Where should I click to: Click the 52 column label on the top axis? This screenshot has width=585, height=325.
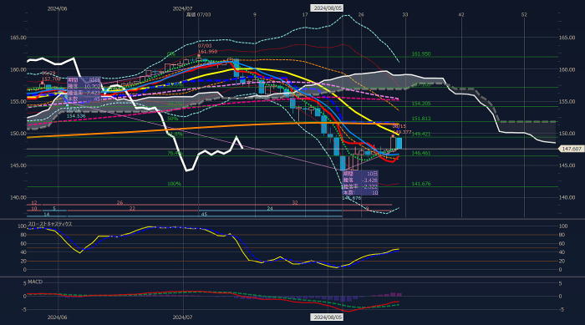[x=524, y=14]
